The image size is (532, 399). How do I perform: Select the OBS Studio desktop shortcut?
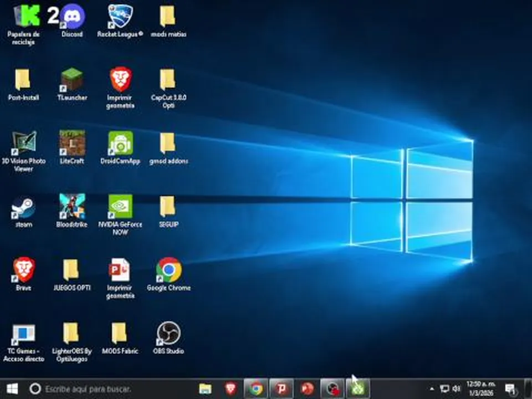coord(168,339)
